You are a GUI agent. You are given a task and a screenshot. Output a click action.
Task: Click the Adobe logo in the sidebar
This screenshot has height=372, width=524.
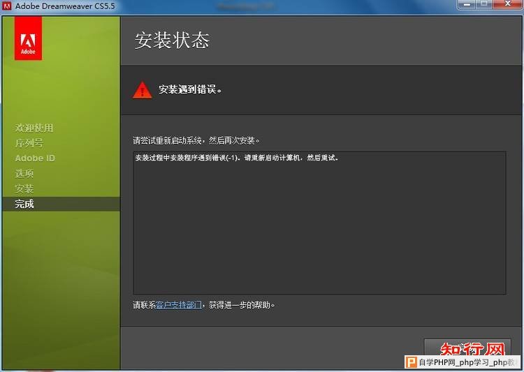coord(28,38)
